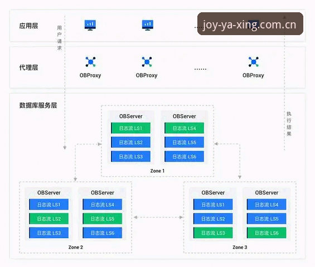
Task: Click the blue 日志流 LS1 box in Zone 2
Action: click(x=49, y=205)
